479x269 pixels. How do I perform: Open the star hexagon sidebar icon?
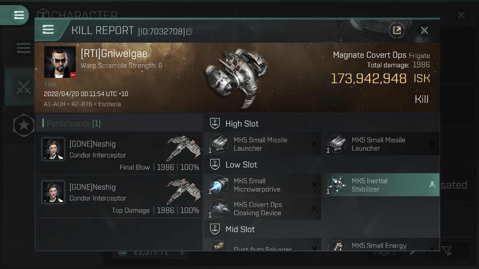pos(24,125)
